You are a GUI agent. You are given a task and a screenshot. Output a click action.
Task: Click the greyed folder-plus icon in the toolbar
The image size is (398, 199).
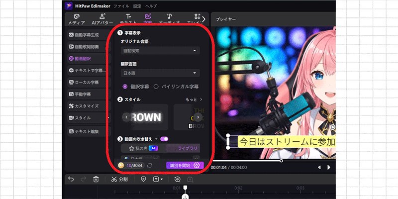coord(190,180)
